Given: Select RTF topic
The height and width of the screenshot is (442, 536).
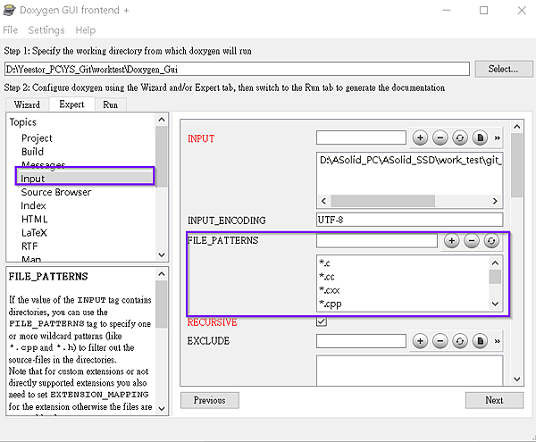Looking at the screenshot, I should [29, 246].
